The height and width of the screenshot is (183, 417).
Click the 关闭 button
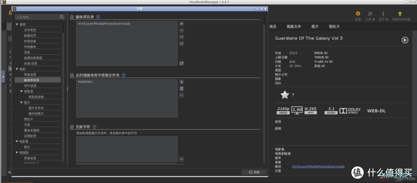(254, 172)
